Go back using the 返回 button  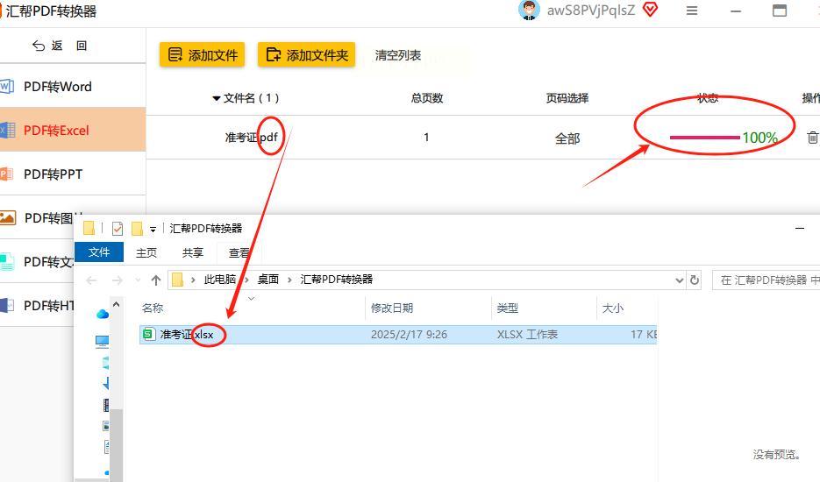click(59, 46)
